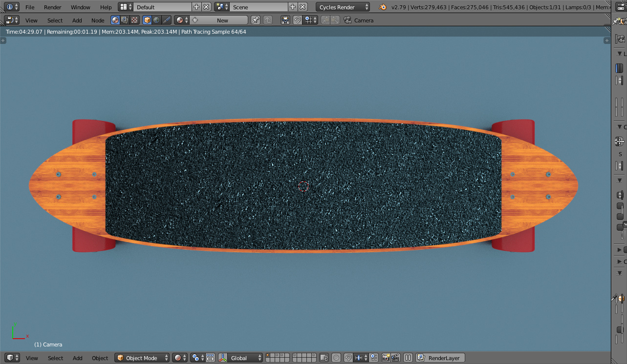The width and height of the screenshot is (627, 364).
Task: Click the 3D manipulator axes icon
Action: point(223,358)
